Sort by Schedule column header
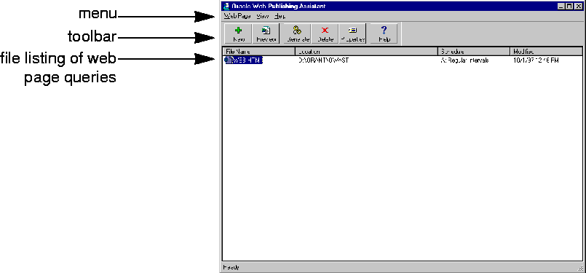Image resolution: width=586 pixels, height=273 pixels. [x=474, y=52]
